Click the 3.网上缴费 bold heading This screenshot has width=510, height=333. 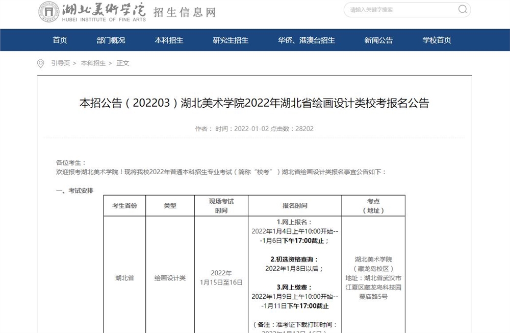tap(295, 288)
